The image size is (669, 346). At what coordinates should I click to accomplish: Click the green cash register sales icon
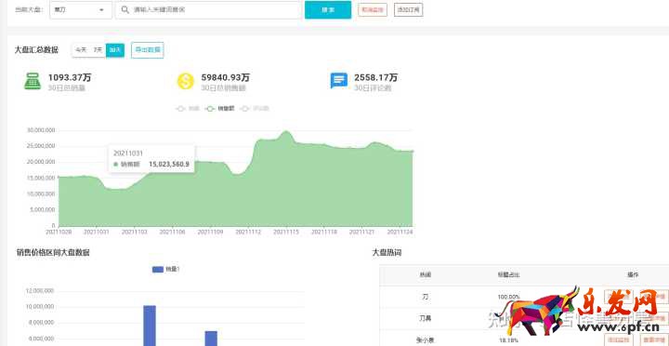33,81
